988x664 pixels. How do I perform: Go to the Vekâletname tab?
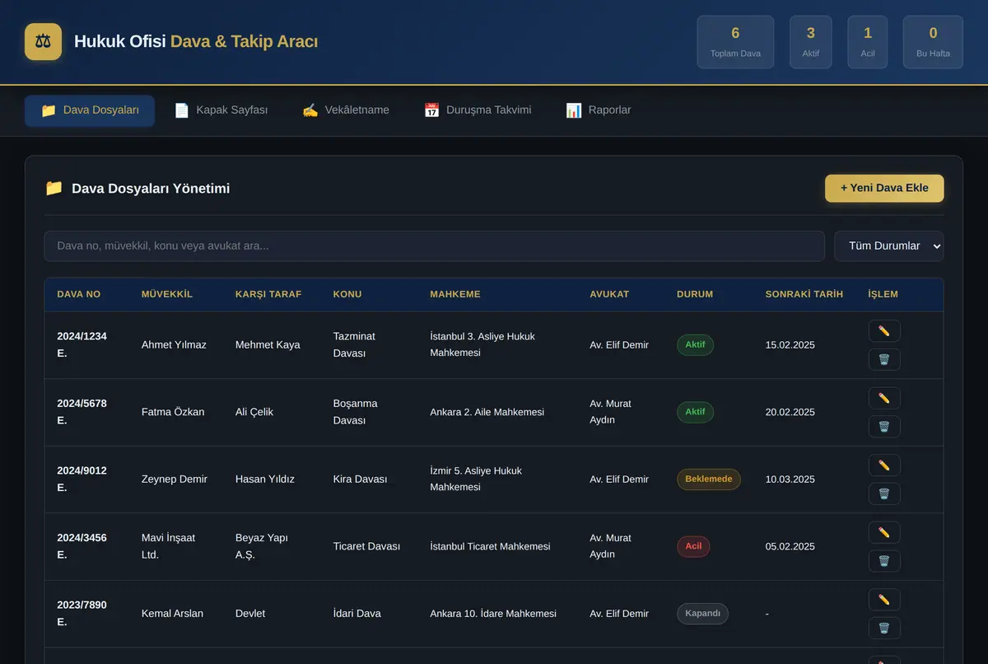point(346,110)
